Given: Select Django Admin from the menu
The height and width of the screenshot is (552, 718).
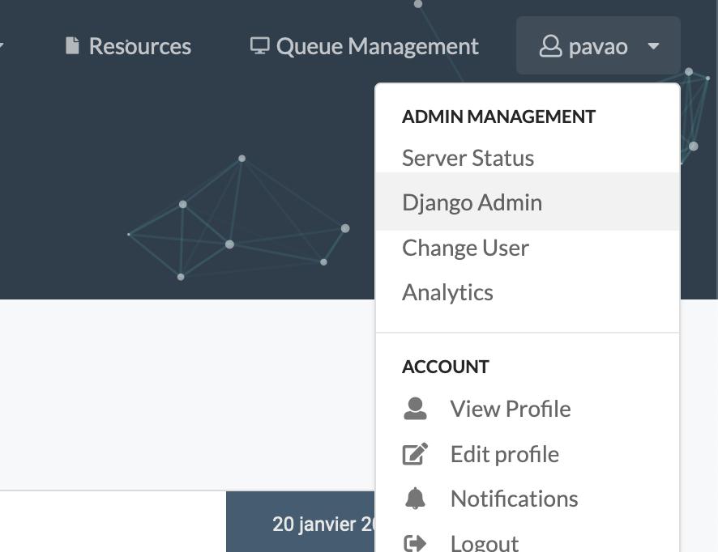Looking at the screenshot, I should coord(472,202).
